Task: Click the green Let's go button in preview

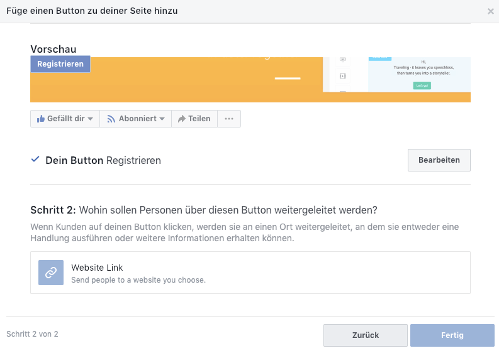Action: pyautogui.click(x=422, y=85)
